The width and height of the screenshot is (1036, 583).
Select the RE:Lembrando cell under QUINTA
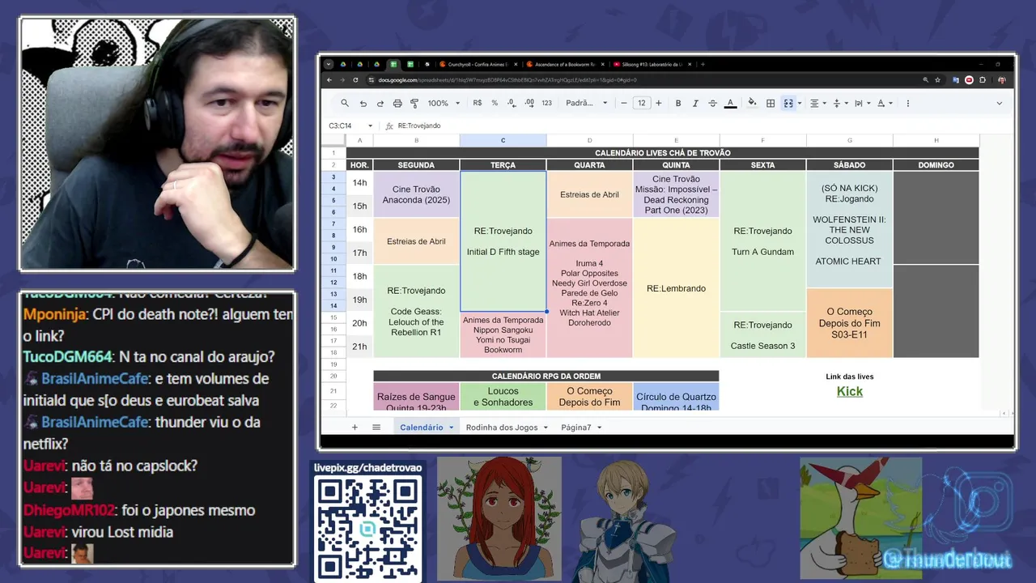pos(676,288)
